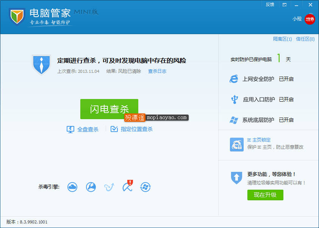Toggle 系统底层防护 已开启 status
Viewport: 319px width, 228px height.
tap(286, 120)
